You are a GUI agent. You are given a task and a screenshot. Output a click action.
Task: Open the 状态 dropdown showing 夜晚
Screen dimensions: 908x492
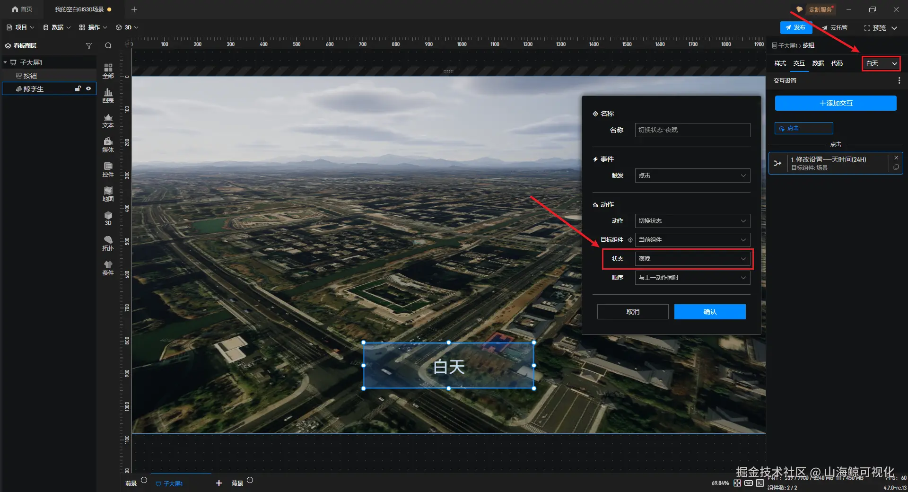pyautogui.click(x=692, y=259)
